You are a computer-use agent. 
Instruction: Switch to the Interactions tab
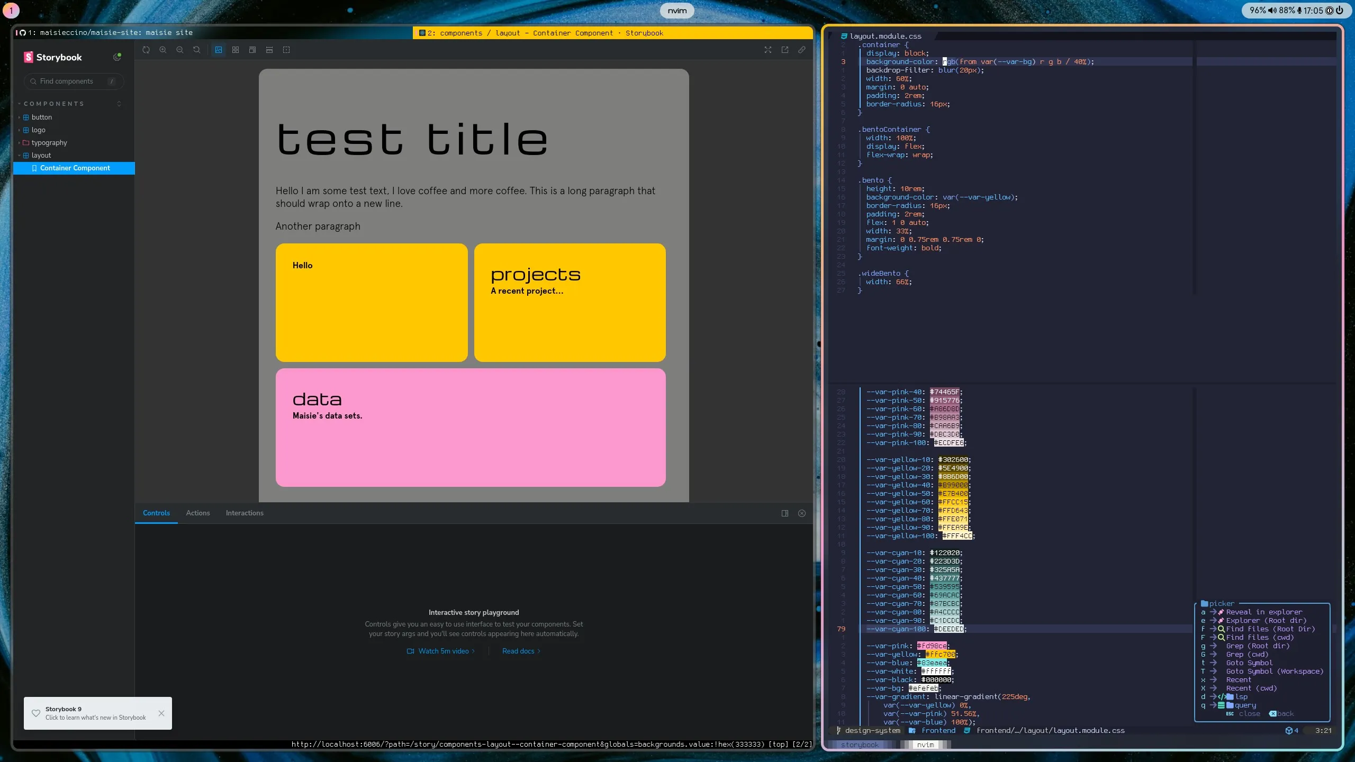coord(245,513)
